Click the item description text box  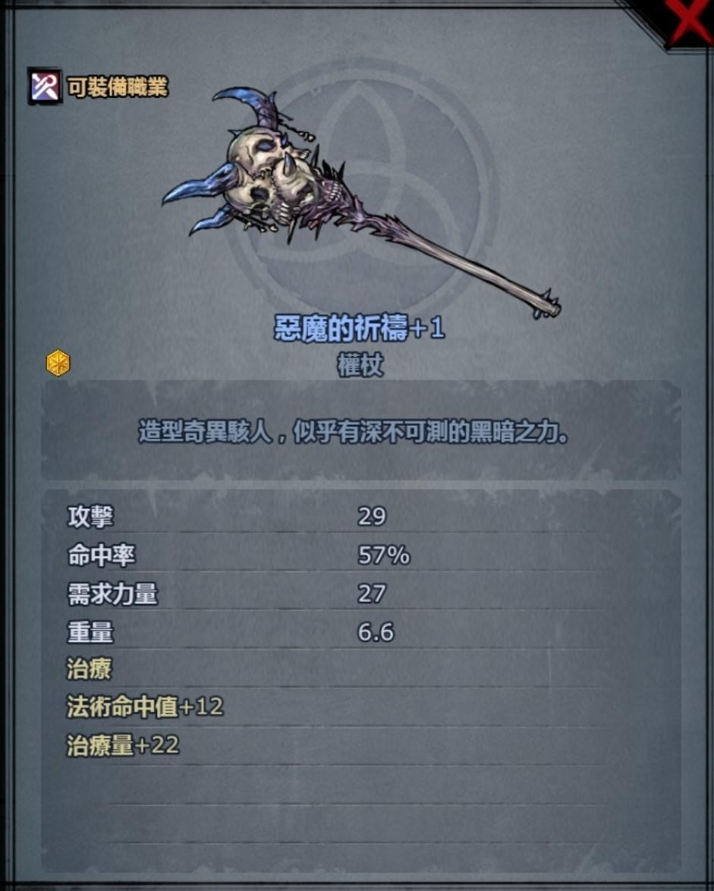point(360,430)
